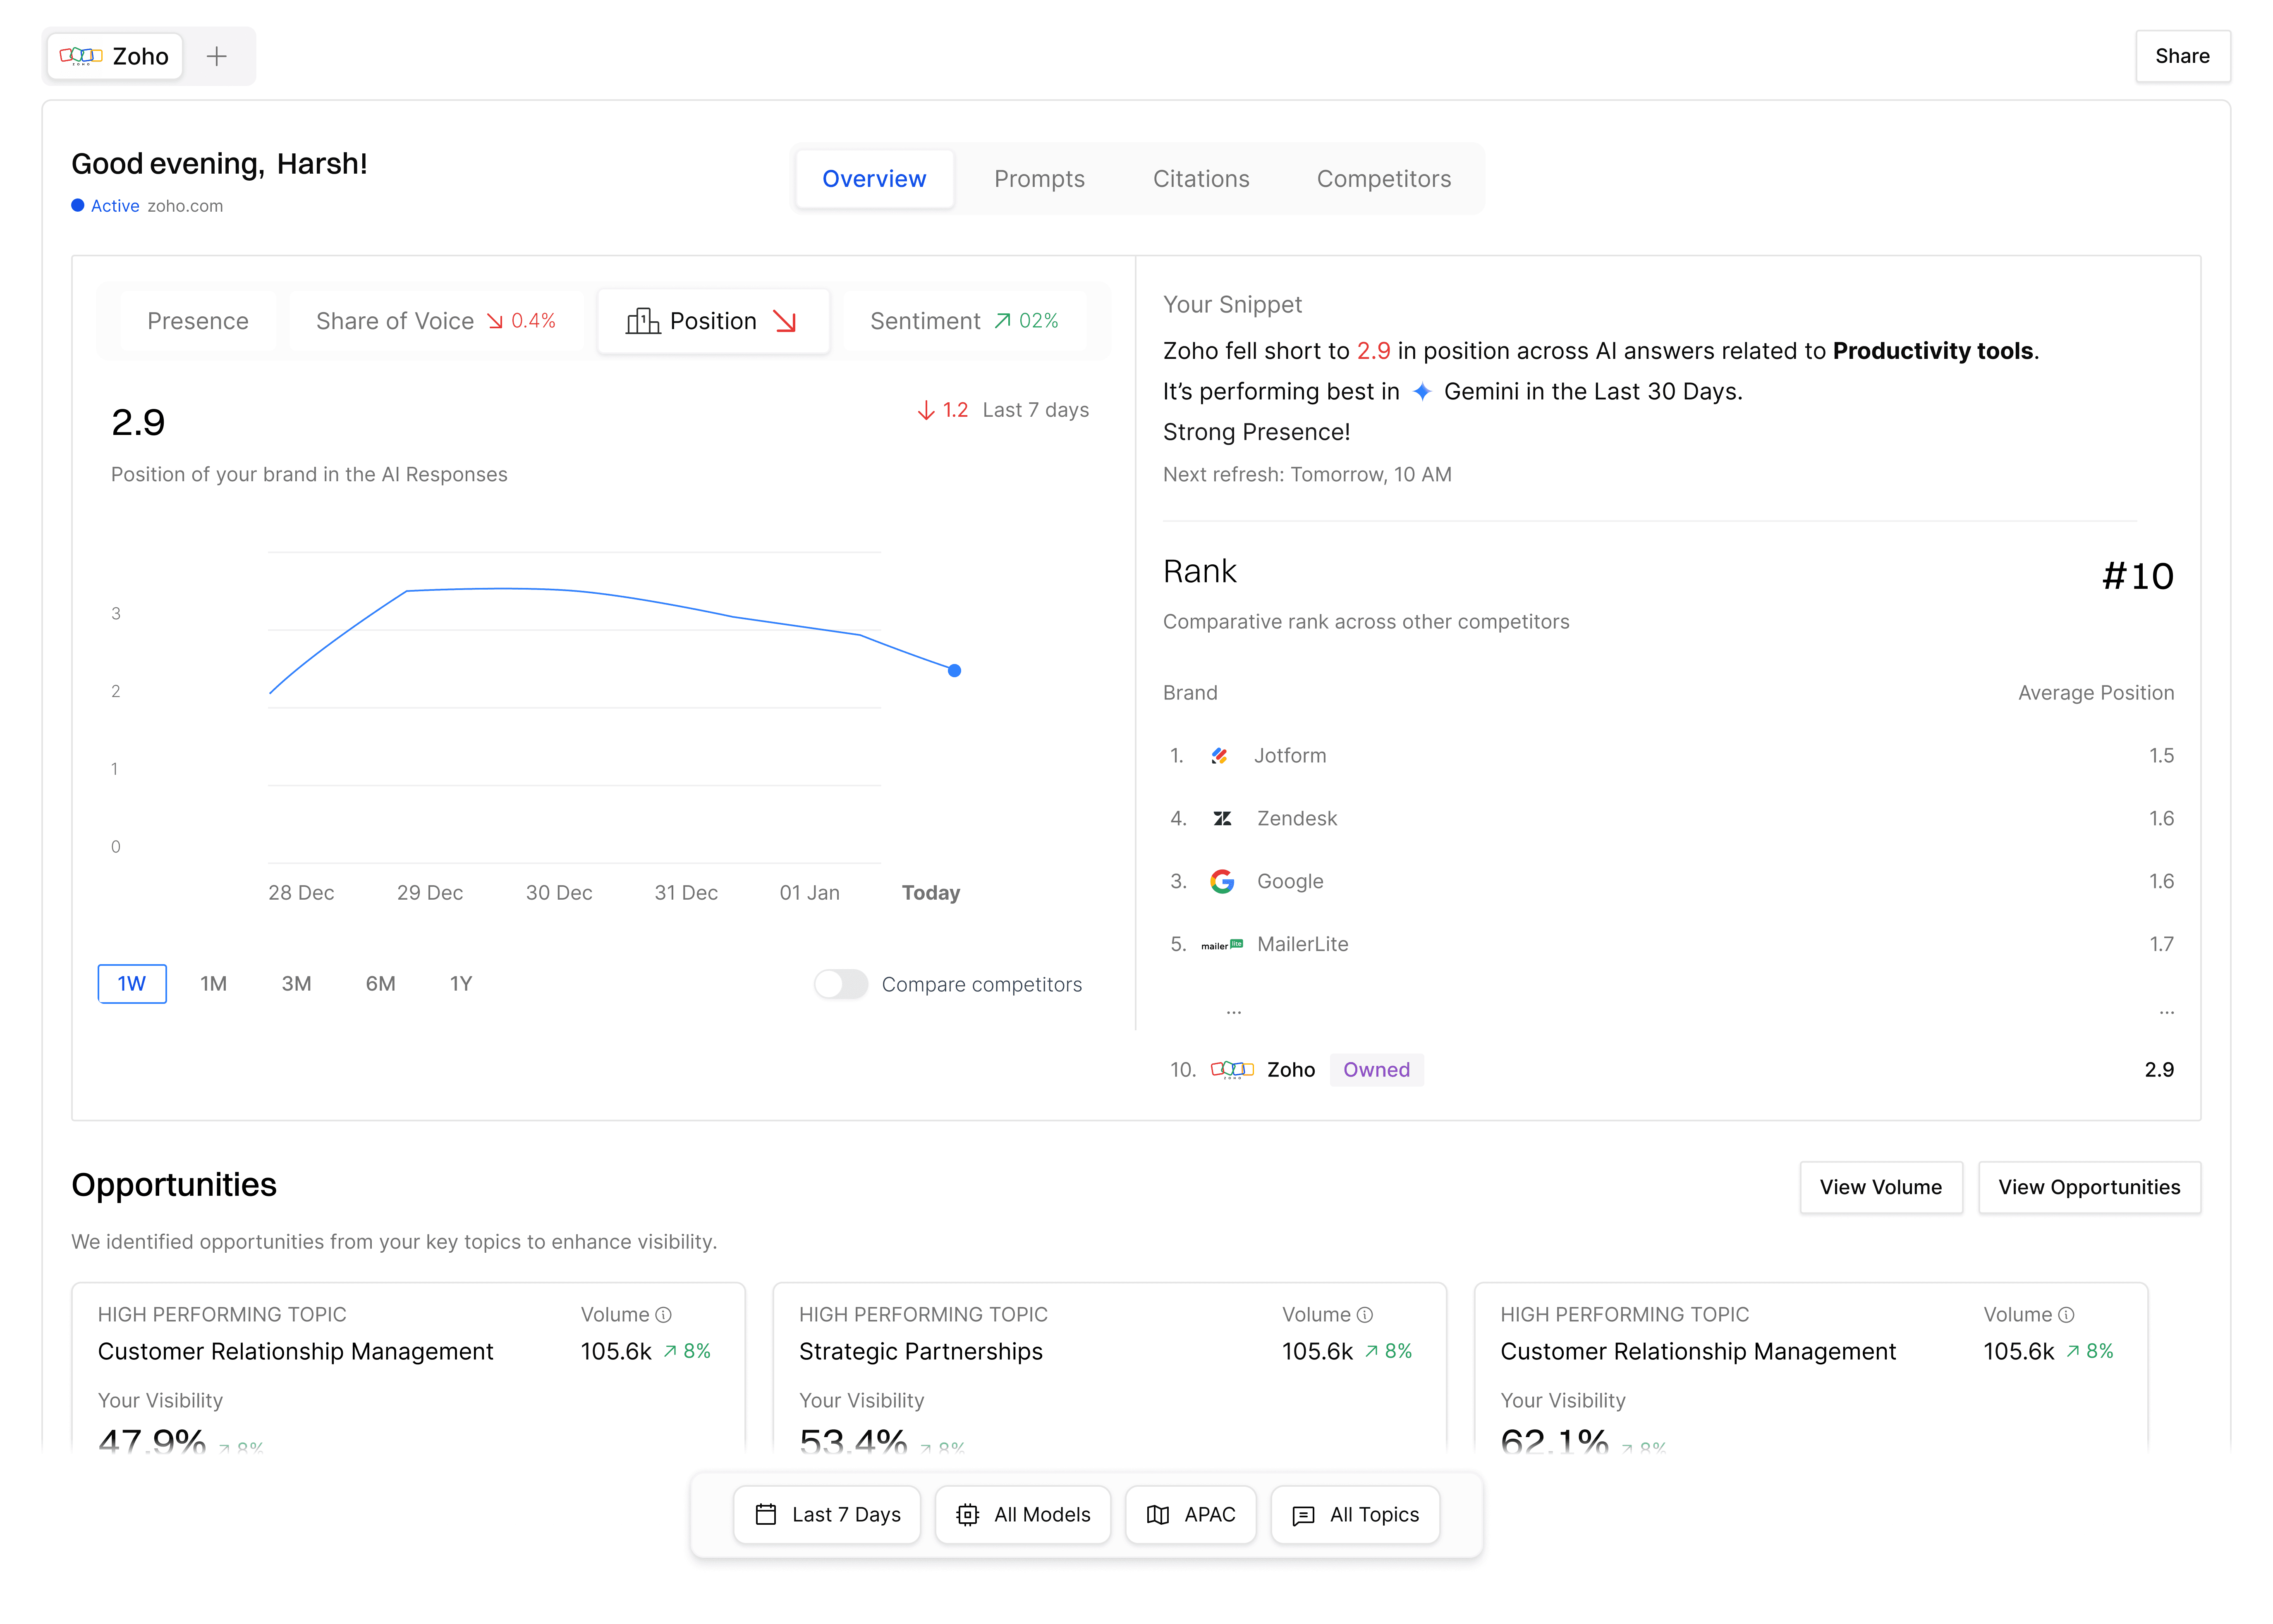Select the 1W time range
Screen dimensions: 2273x1624
point(132,984)
